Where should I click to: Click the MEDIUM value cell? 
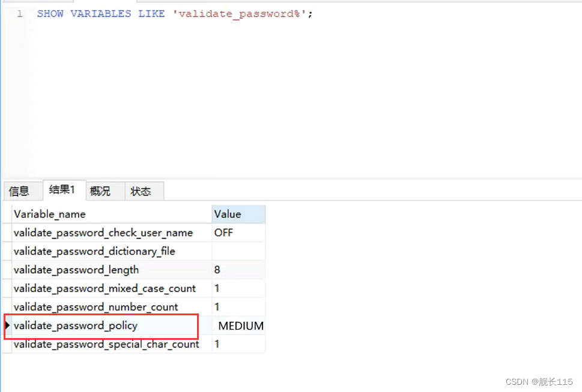(x=240, y=325)
